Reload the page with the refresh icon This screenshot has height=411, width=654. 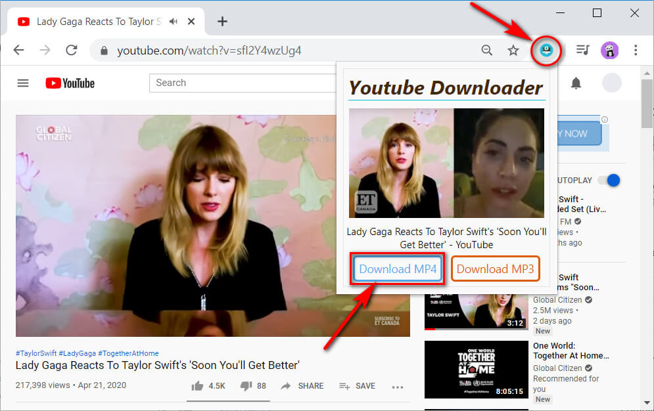(x=72, y=50)
